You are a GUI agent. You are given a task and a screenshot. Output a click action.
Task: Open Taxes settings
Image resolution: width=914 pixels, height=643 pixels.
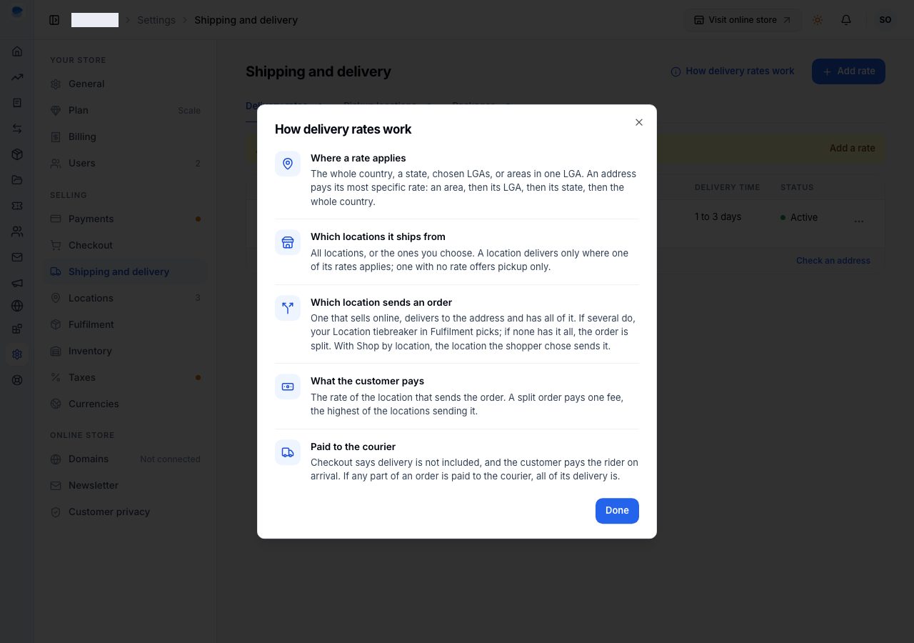126,377
